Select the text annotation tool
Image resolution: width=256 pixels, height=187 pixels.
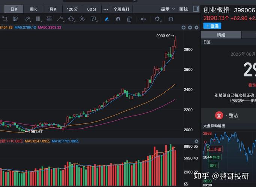coord(93,19)
